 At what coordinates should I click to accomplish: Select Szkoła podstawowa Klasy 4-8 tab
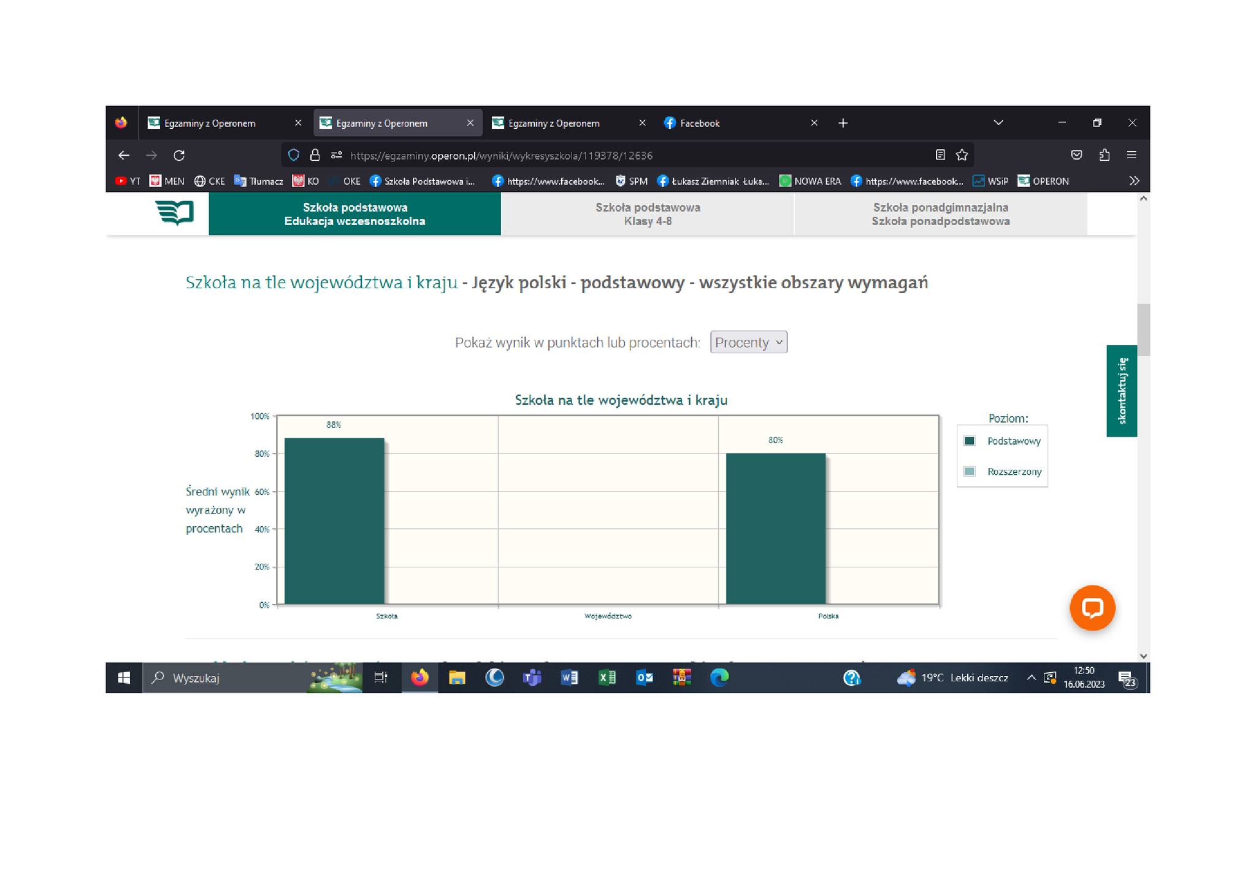point(648,214)
